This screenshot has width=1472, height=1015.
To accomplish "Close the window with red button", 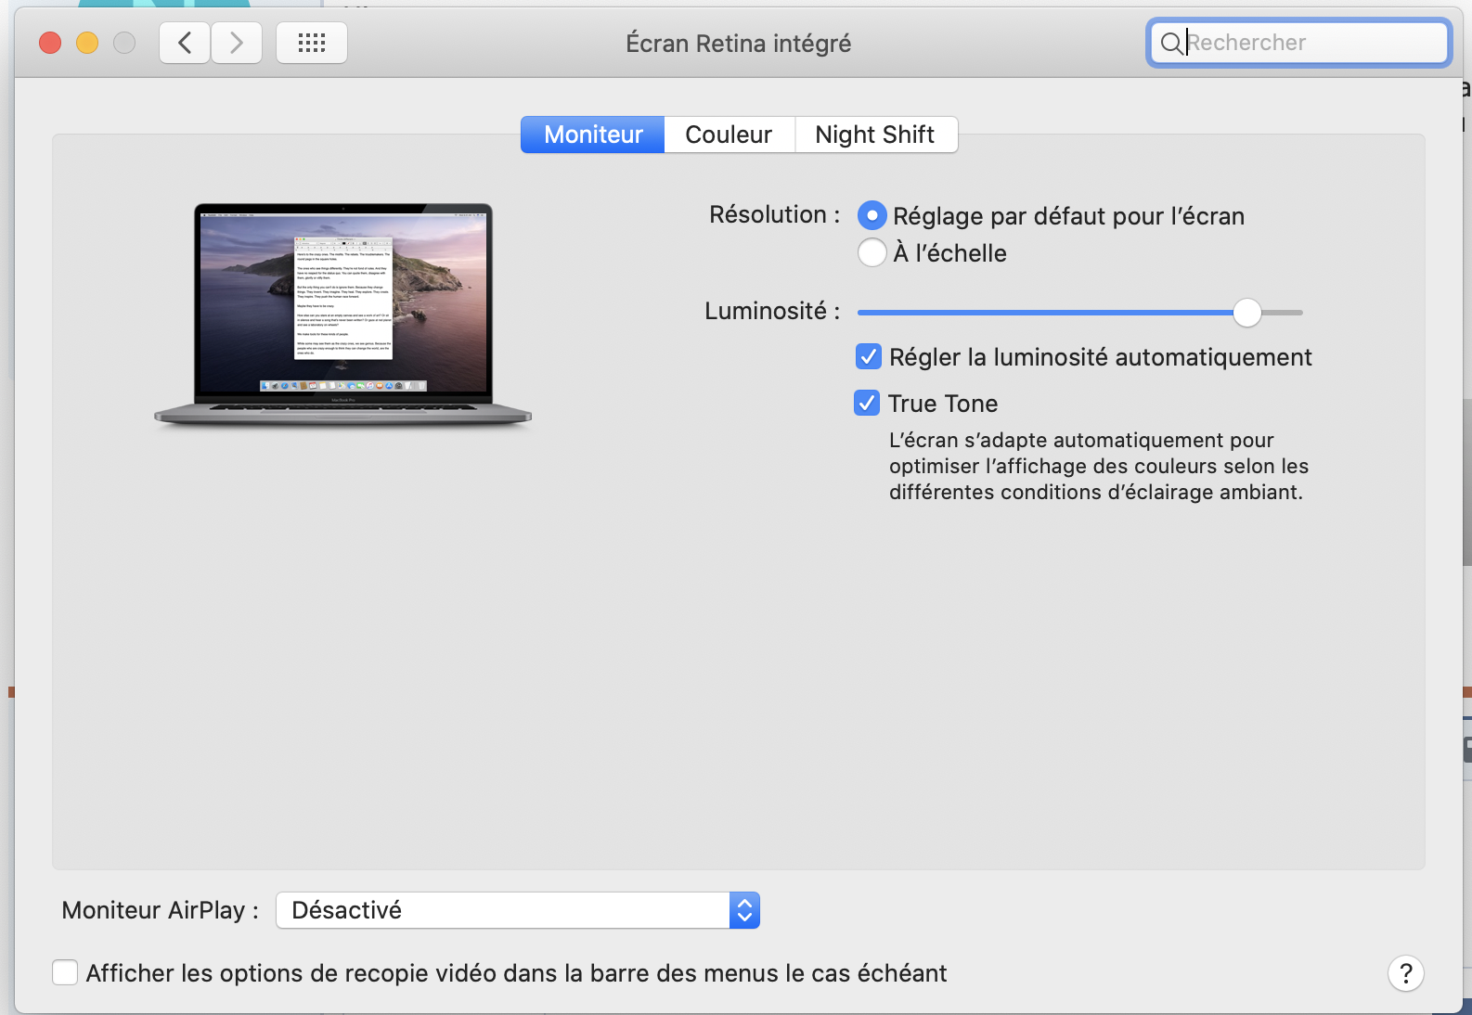I will (x=50, y=43).
